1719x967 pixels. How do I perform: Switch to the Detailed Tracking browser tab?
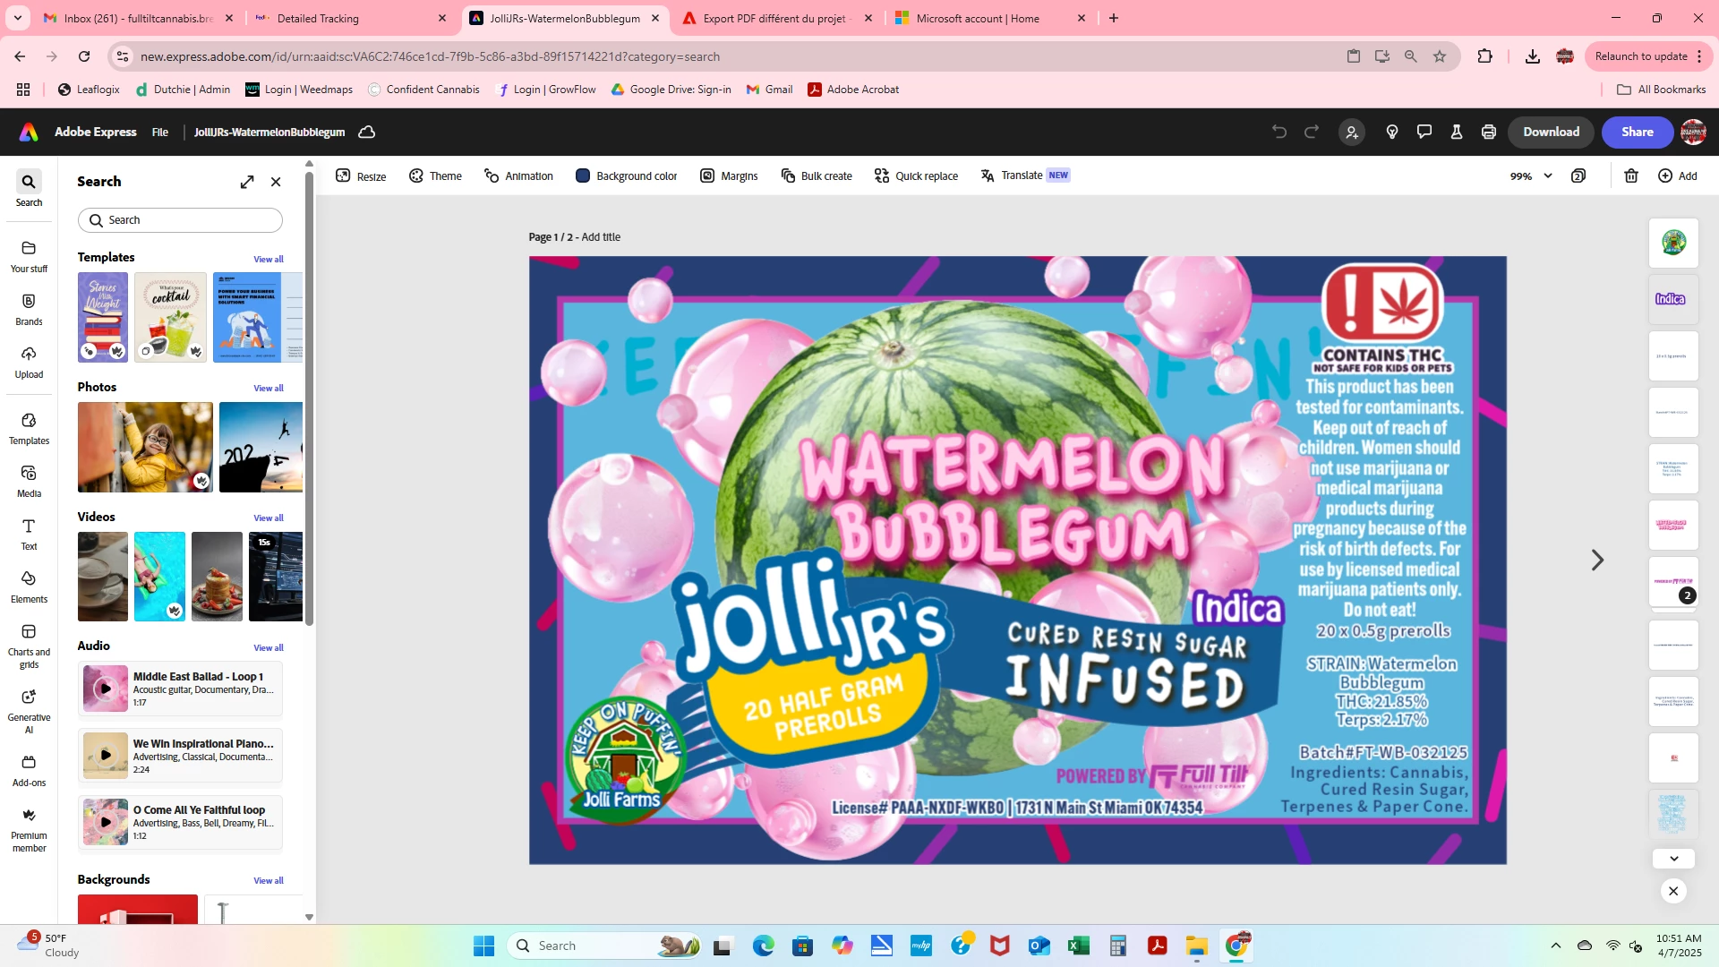(x=349, y=18)
